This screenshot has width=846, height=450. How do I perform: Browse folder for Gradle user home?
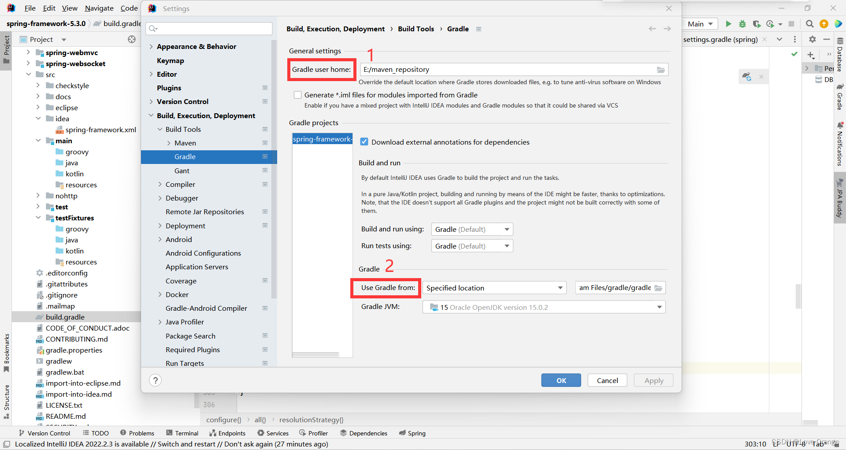661,70
